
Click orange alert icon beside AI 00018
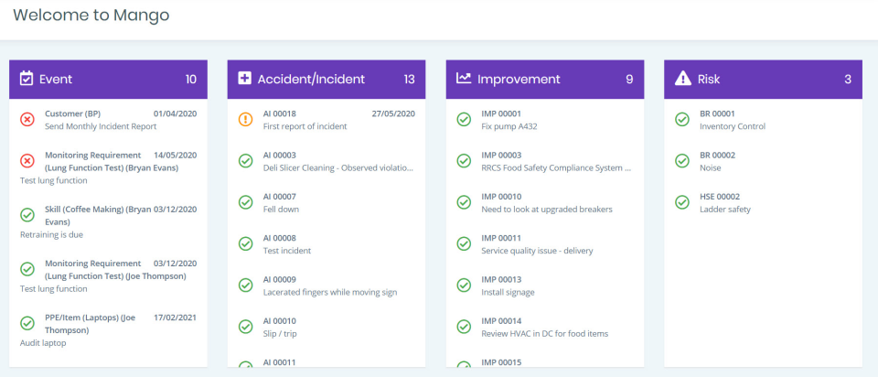pos(245,119)
